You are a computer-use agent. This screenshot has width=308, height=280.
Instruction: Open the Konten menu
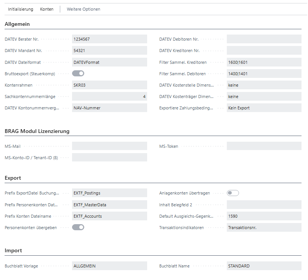(47, 9)
